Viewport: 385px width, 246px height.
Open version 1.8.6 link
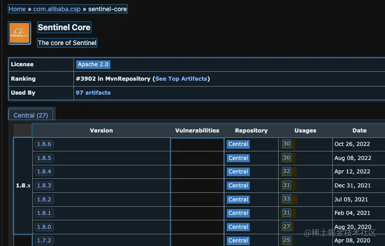point(44,144)
